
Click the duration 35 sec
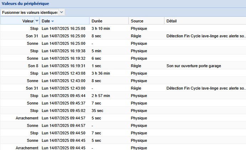(x=97, y=111)
